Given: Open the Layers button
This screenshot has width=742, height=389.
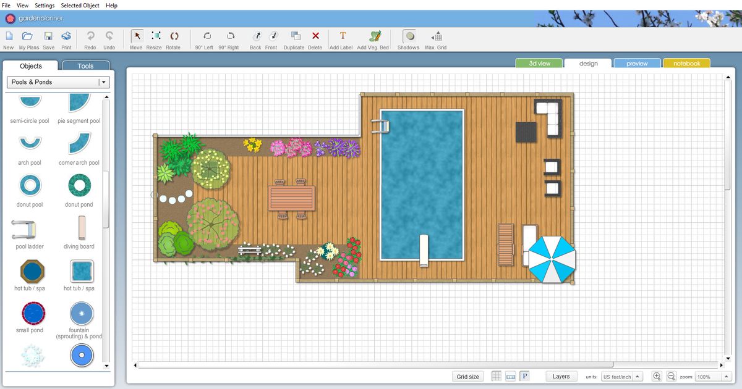Looking at the screenshot, I should pyautogui.click(x=561, y=376).
